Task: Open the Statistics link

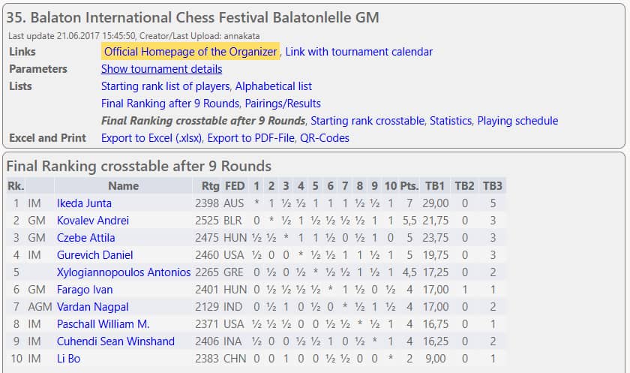Action: click(x=451, y=121)
